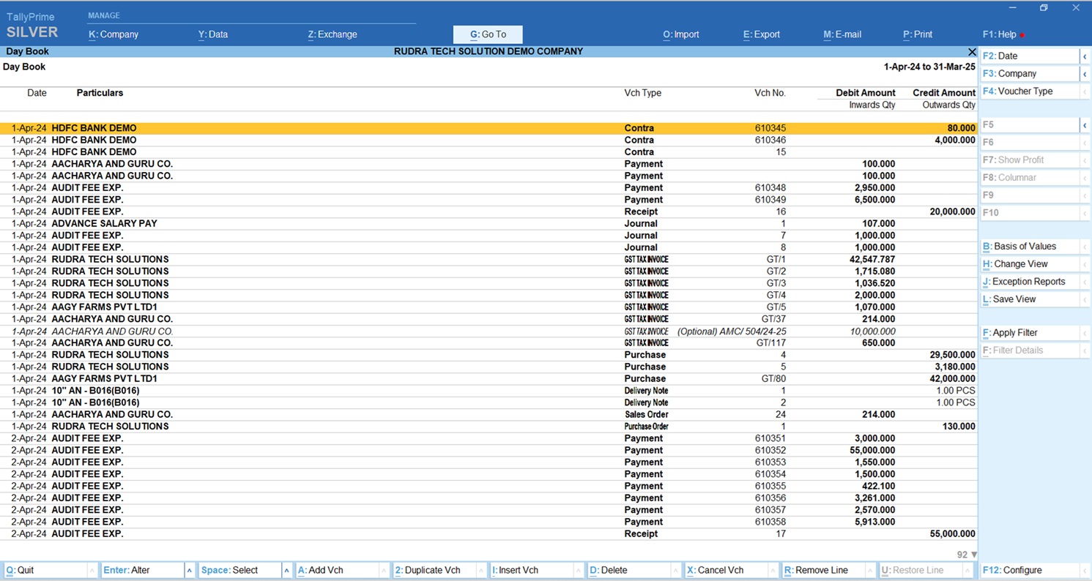Click the red notification dot beside Help
1092x581 pixels.
[x=1022, y=35]
